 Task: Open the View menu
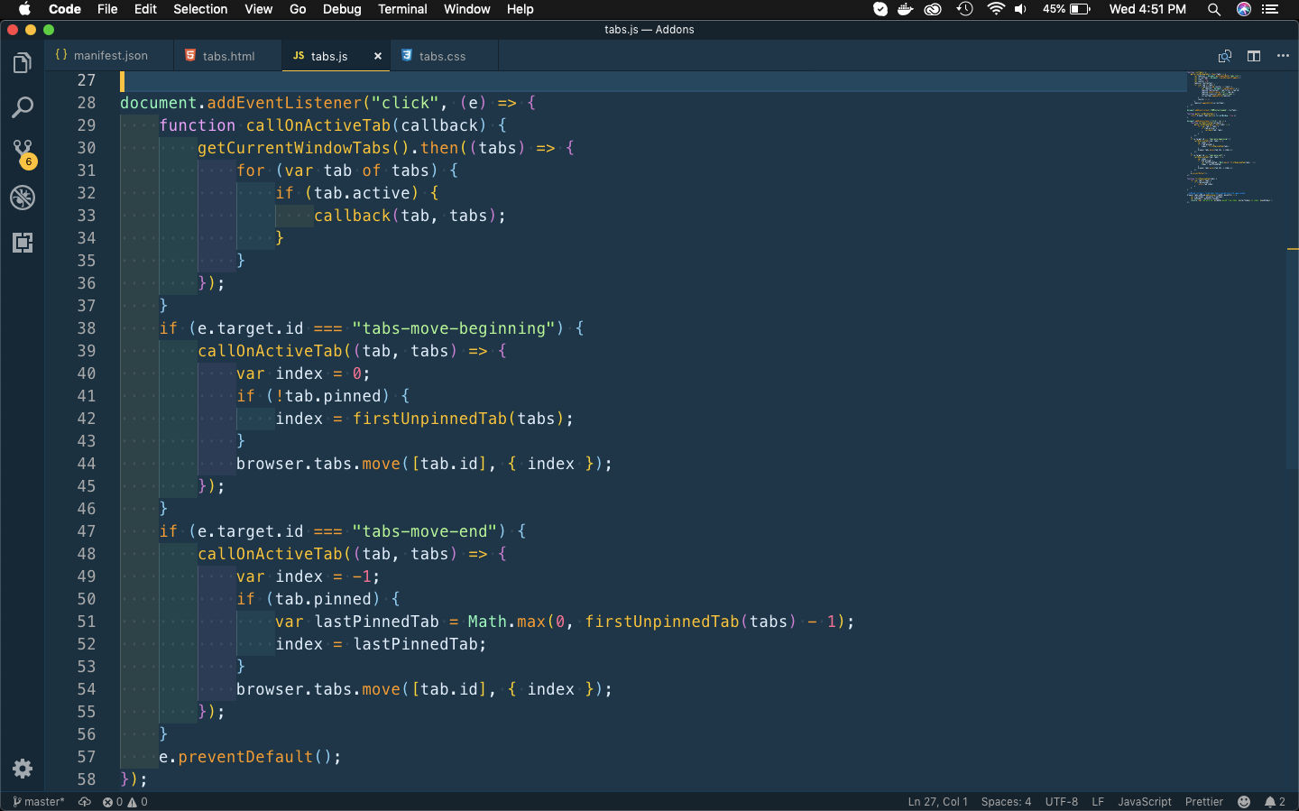[258, 9]
